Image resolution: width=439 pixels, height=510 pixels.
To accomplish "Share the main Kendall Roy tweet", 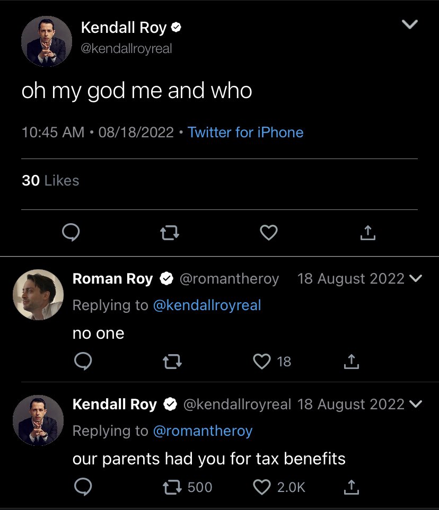I will (x=368, y=232).
